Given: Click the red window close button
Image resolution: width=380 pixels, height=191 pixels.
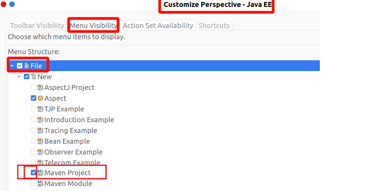Looking at the screenshot, I should tap(4, 4).
